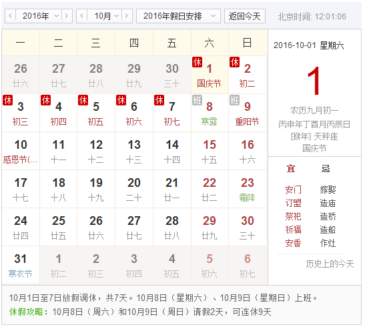Select November 2 初三 greyed date
The width and height of the screenshot is (365, 327).
pyautogui.click(x=96, y=265)
